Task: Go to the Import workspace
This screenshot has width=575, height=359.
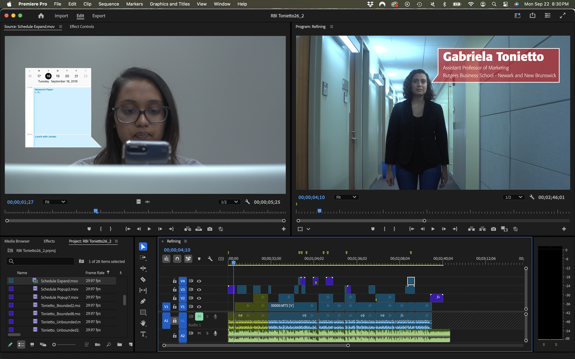Action: point(61,16)
